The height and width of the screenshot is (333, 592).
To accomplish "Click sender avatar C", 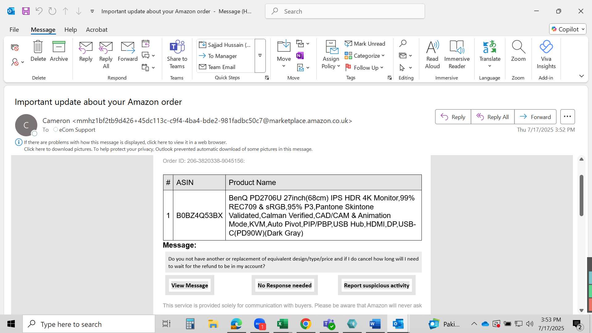I will (x=26, y=125).
